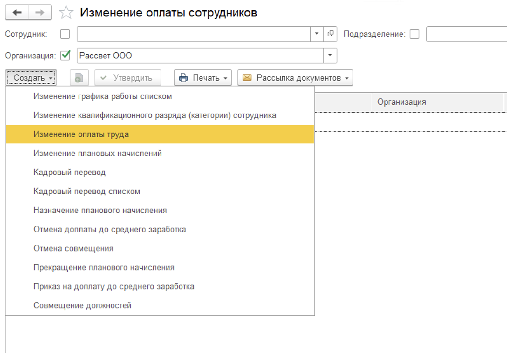Select Кадровый перевод menu entry
Screen dimensions: 507x353
coord(160,173)
